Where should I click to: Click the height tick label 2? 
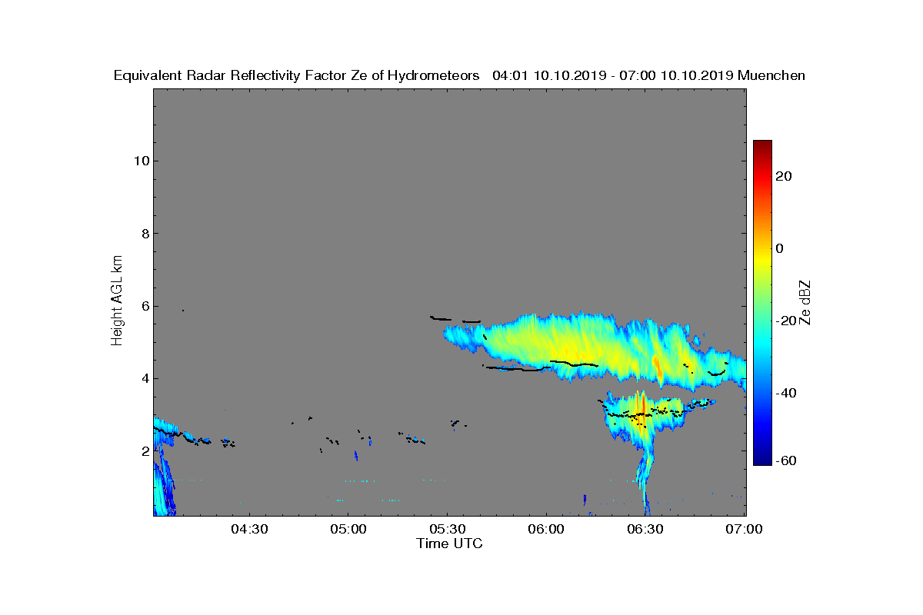(x=144, y=451)
